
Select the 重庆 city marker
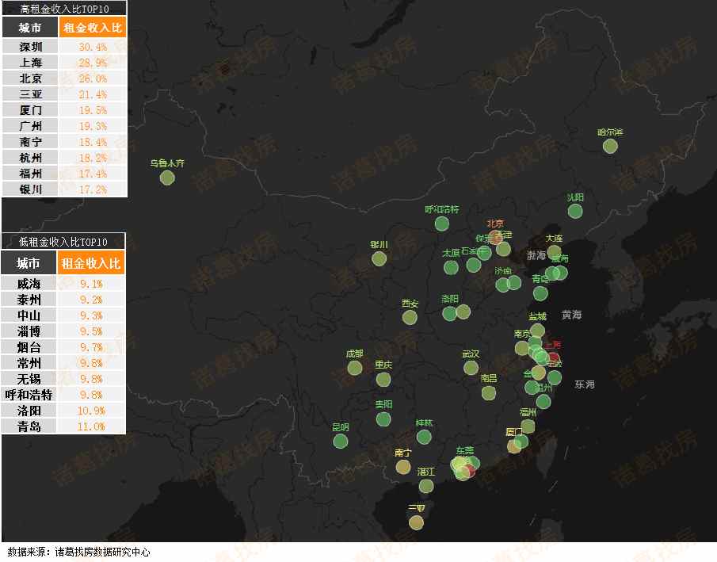383,379
